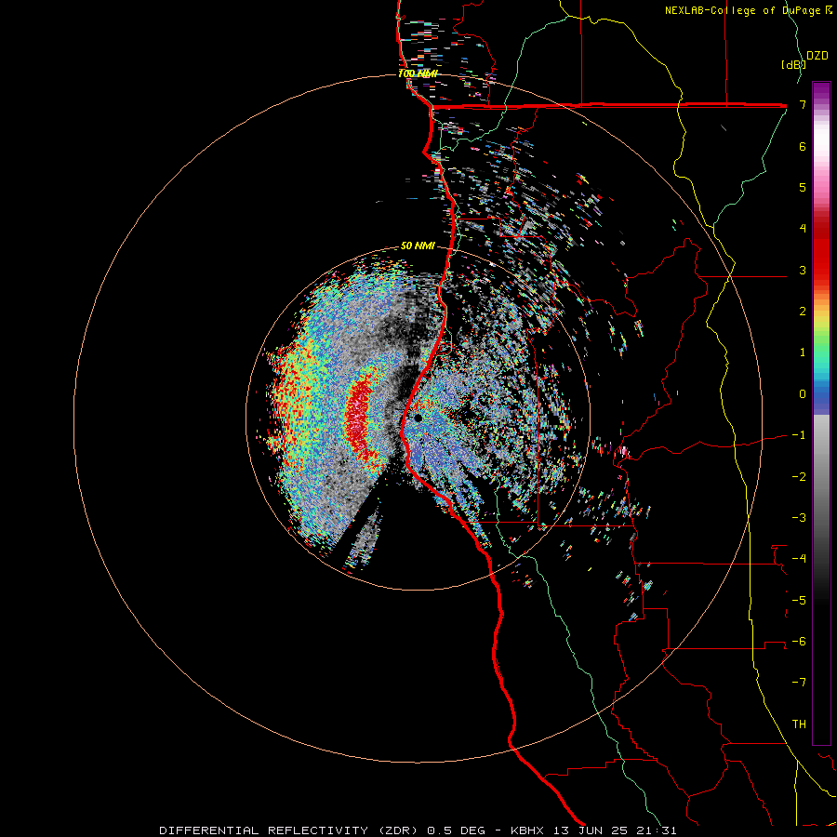The height and width of the screenshot is (837, 837).
Task: Click the -1 value on the color scale
Action: (799, 435)
